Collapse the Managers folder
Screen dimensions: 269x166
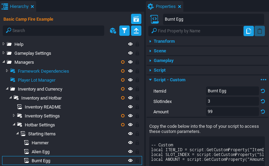point(4,62)
